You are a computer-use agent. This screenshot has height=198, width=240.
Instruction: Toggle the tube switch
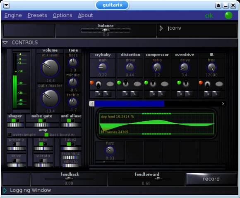pos(43,144)
